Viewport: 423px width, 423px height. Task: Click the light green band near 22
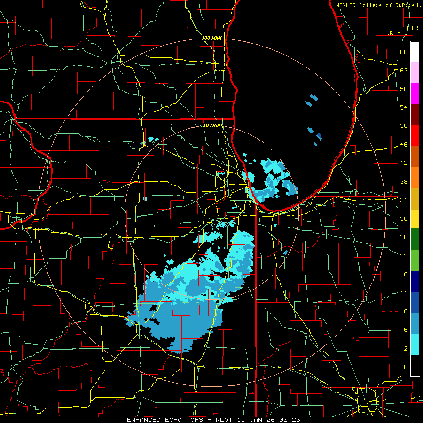(415, 260)
